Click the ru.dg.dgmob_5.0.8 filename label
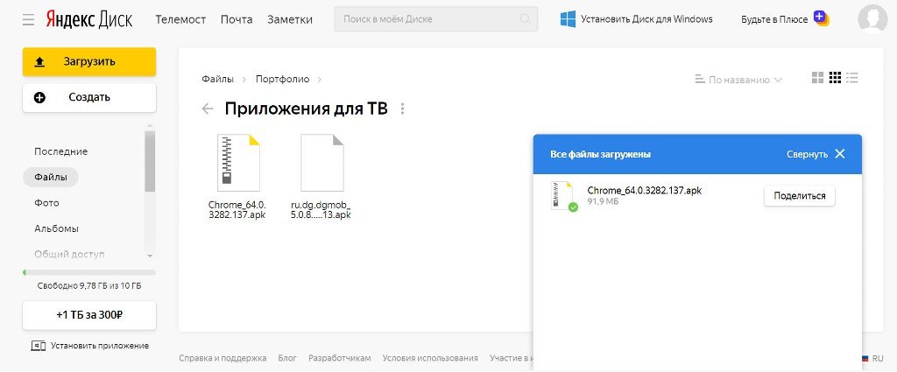Screen dimensions: 897x372 321,210
